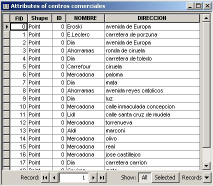Click the current record arrow selector
213x186 pixels.
6,26
